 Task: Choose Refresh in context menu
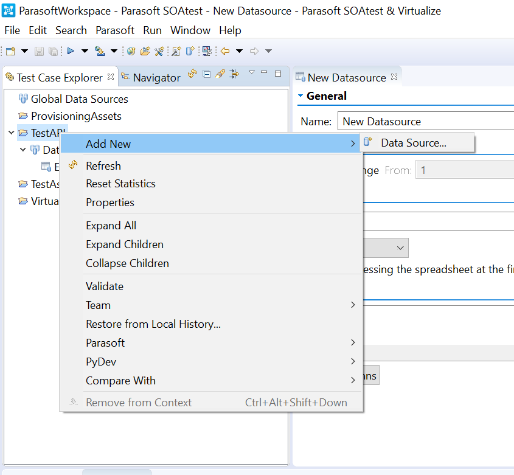coord(212,166)
